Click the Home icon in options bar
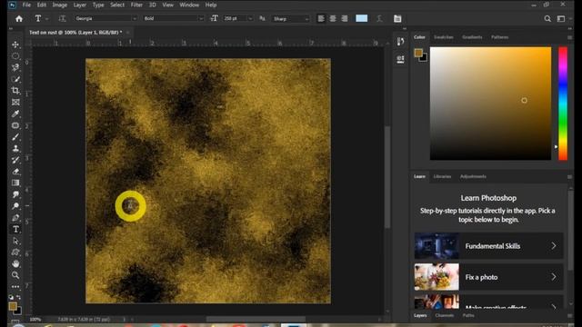 pyautogui.click(x=19, y=18)
